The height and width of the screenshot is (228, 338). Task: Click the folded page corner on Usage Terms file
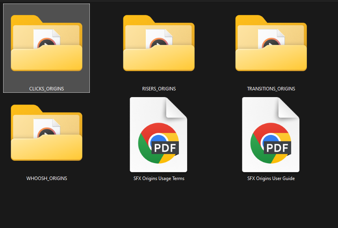pos(177,108)
